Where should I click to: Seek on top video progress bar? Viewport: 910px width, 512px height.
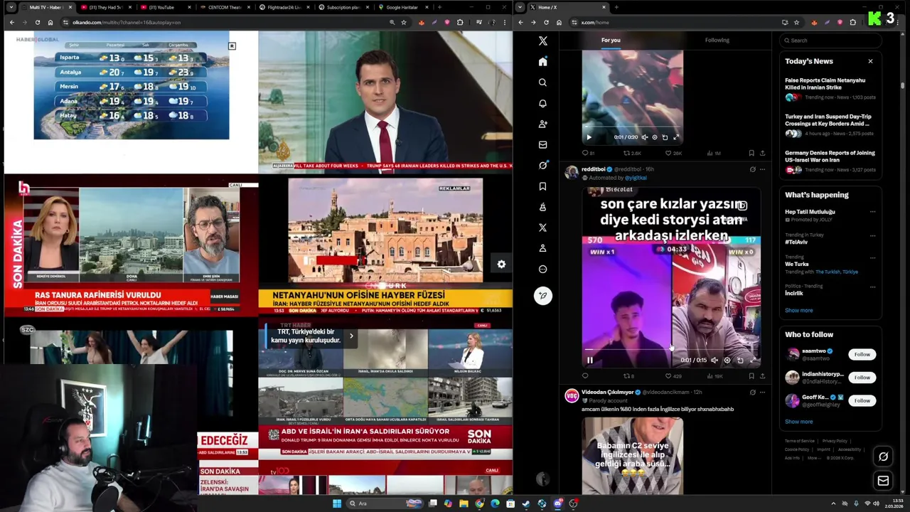point(632,127)
